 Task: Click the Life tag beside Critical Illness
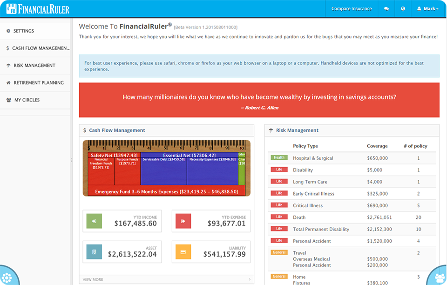(x=279, y=205)
